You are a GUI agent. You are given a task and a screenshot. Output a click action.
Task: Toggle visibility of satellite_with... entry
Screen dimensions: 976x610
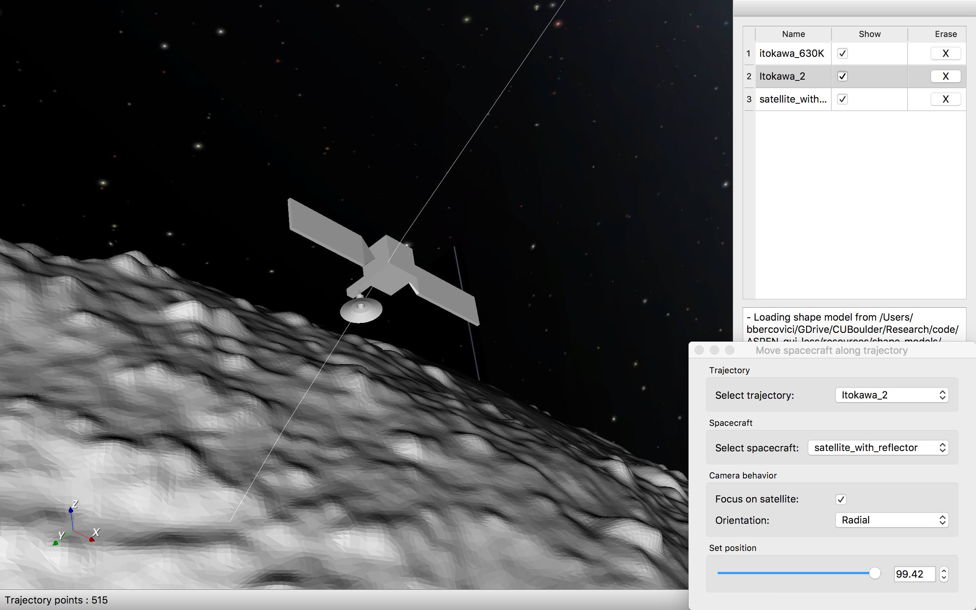point(842,99)
